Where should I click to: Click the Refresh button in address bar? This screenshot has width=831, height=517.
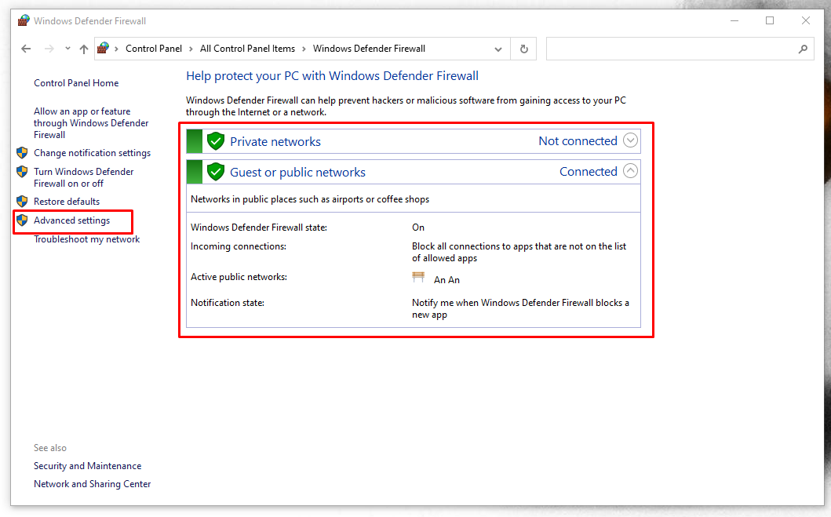click(x=524, y=49)
